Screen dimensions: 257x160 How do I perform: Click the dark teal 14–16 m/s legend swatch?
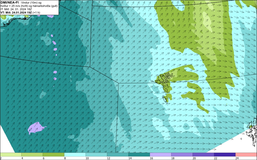[x=139, y=154]
